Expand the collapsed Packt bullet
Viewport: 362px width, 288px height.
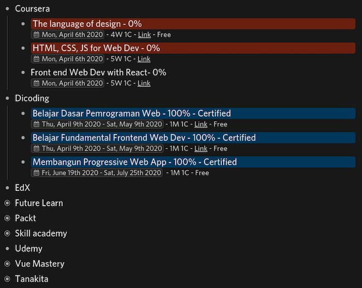[7, 218]
